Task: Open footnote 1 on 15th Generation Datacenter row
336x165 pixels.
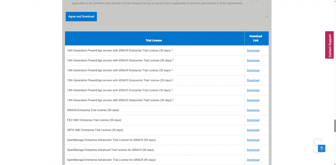Action: pos(173,80)
